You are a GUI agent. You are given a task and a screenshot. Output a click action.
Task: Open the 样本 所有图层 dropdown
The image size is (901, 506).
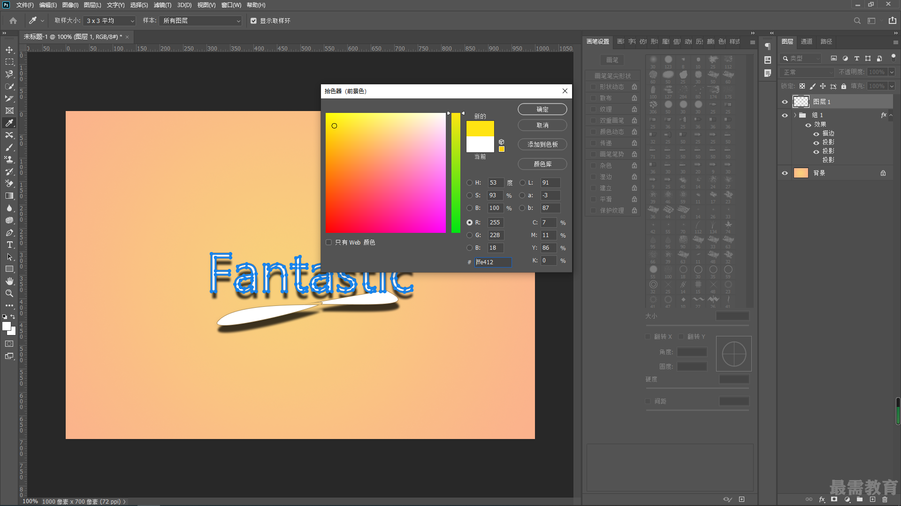[201, 21]
